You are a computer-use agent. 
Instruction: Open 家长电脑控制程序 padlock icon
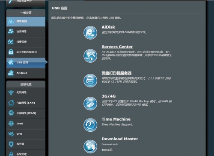[x=11, y=52]
